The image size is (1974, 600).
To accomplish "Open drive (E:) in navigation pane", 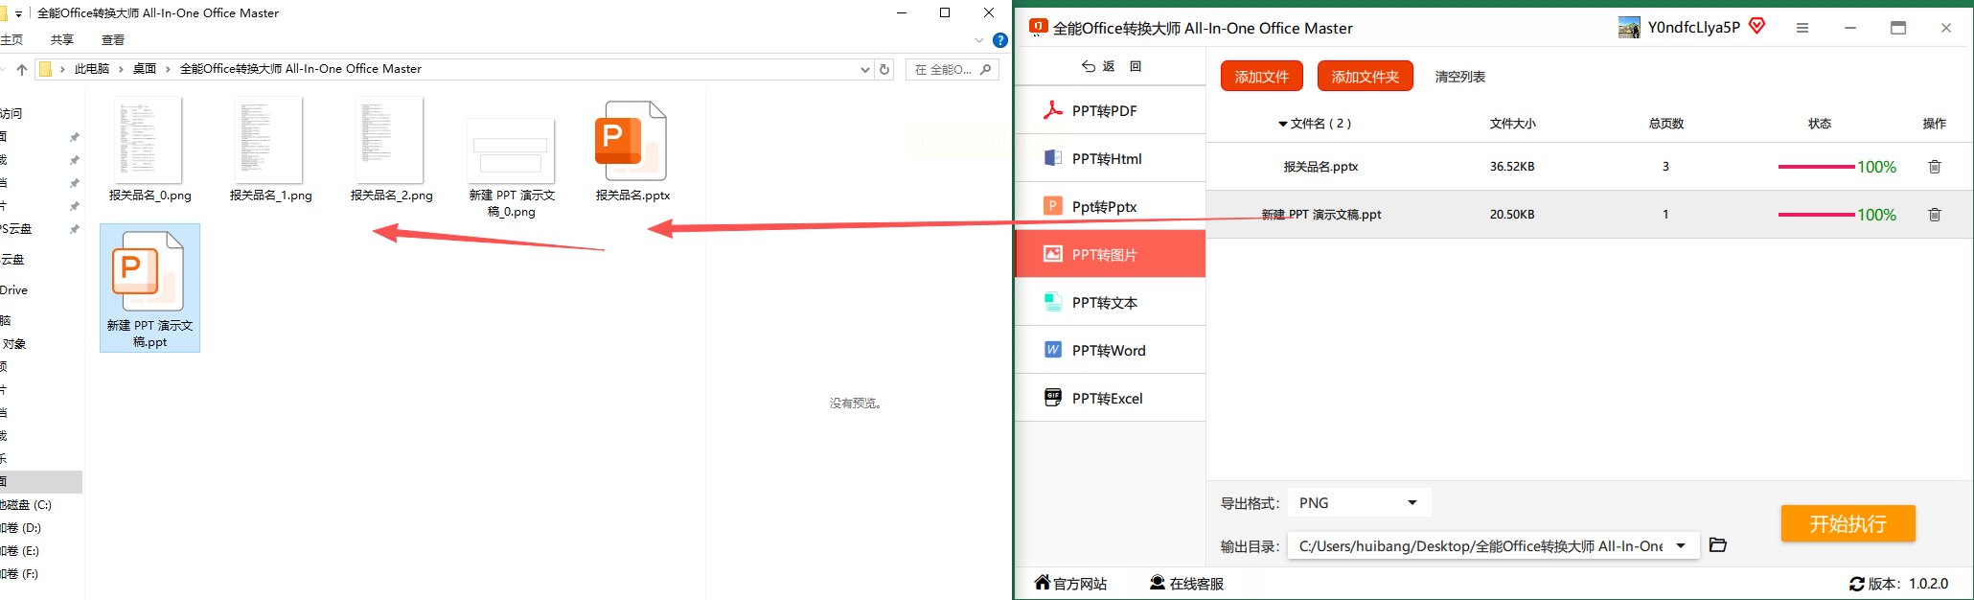I will coord(21,550).
